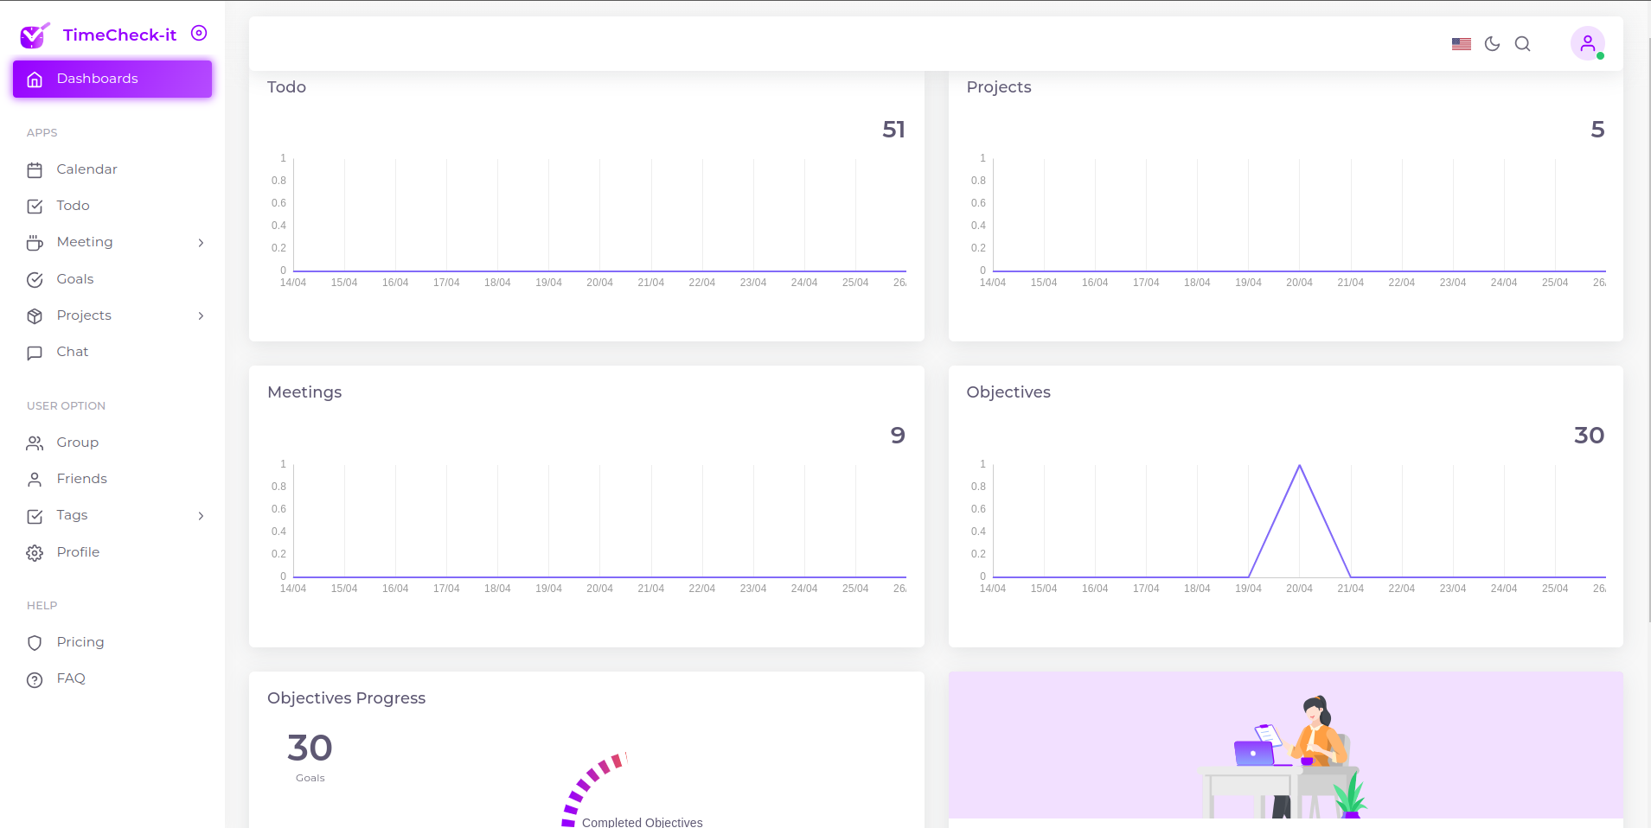Expand the Tags submenu chevron
This screenshot has width=1651, height=828.
click(201, 516)
